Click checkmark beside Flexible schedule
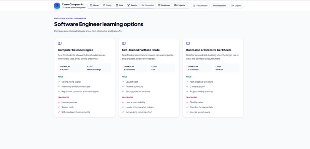Image resolution: width=310 pixels, height=149 pixels. [x=123, y=86]
